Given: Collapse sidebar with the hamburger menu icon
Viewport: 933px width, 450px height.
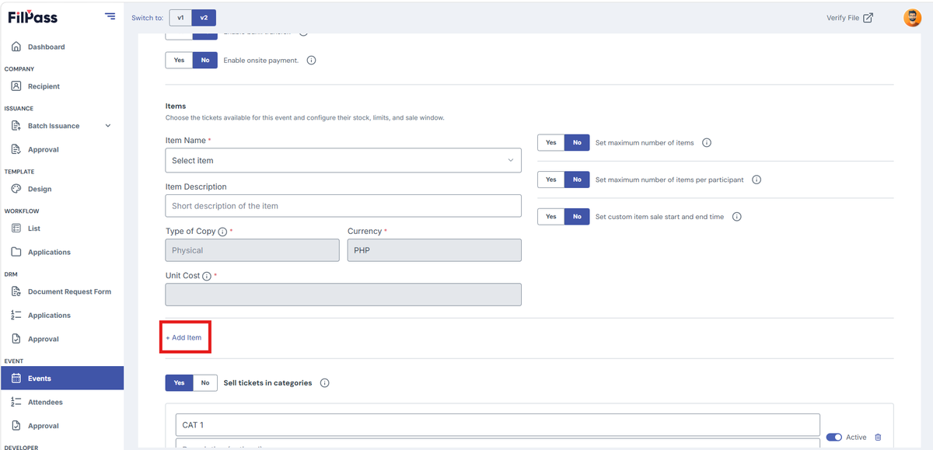Looking at the screenshot, I should click(110, 16).
